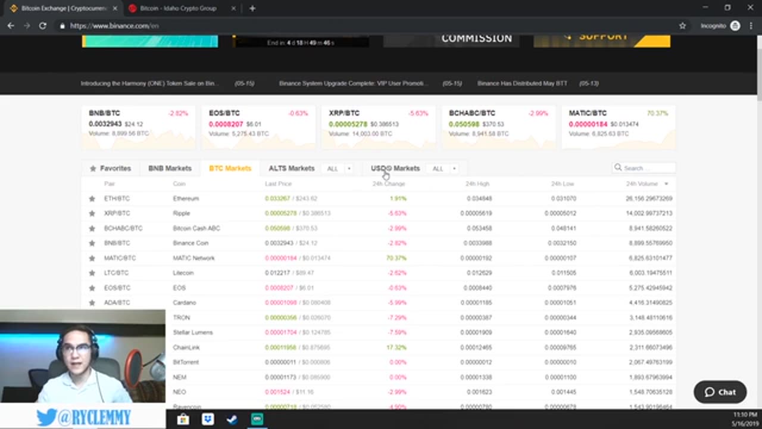Star the EOS/BTC pair row

[x=92, y=288]
